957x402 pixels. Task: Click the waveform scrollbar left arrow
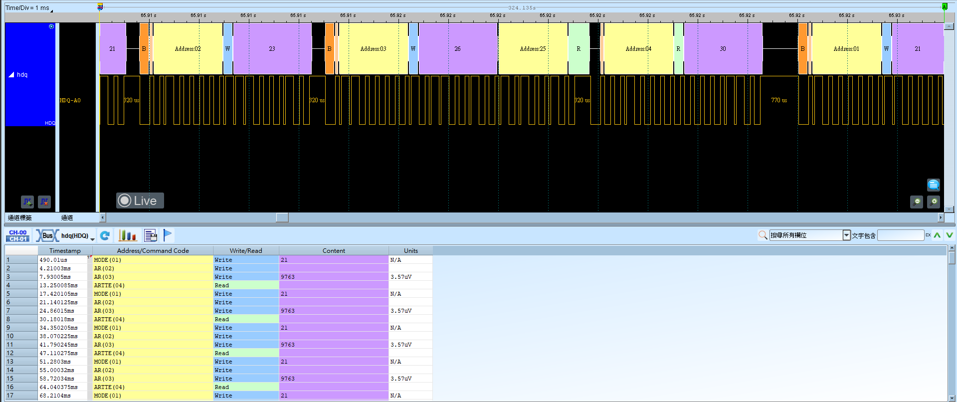coord(103,217)
